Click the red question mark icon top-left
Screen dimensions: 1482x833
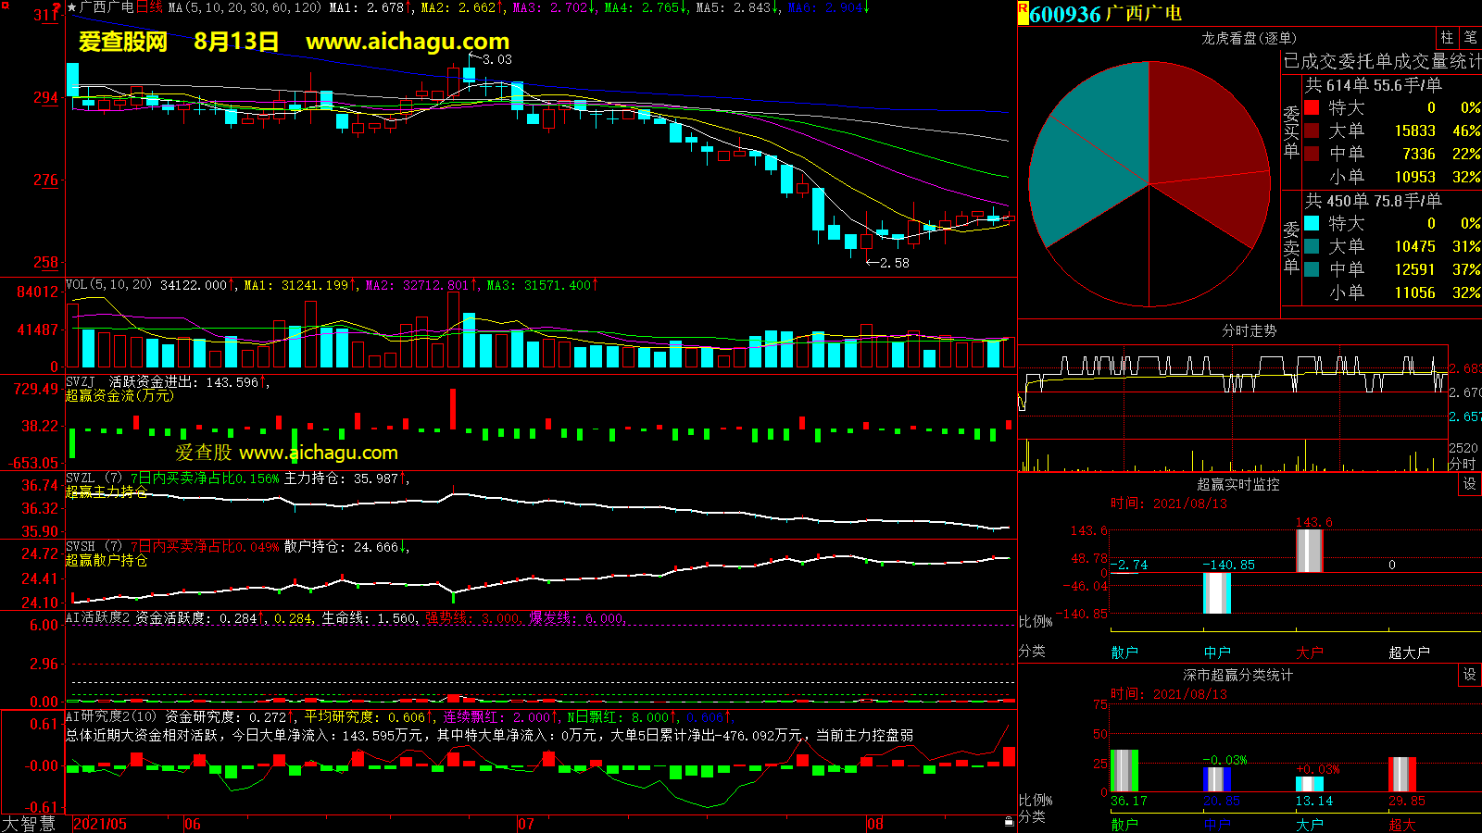(57, 8)
